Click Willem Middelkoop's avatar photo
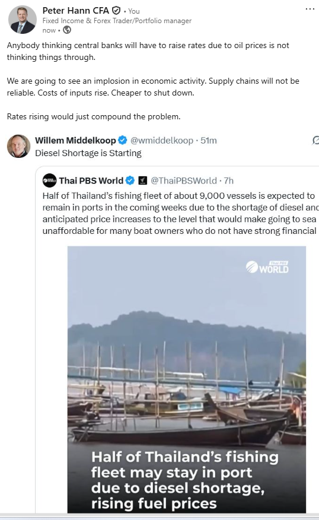Viewport: 319px width, 520px height. click(18, 146)
